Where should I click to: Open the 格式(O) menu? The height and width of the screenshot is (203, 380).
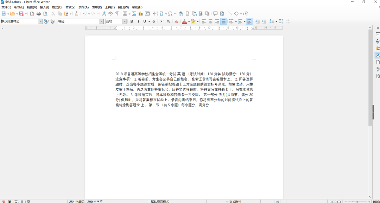point(57,7)
